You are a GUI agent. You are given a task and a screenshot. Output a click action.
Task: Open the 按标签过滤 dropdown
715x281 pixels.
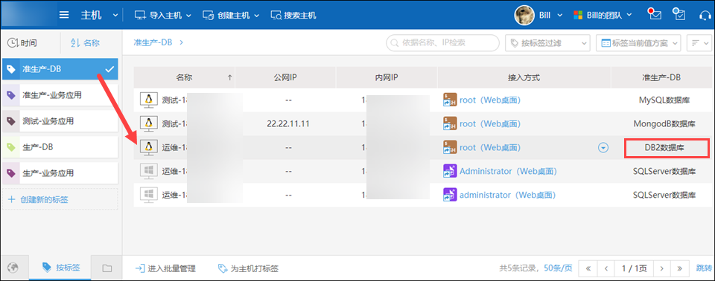[547, 43]
